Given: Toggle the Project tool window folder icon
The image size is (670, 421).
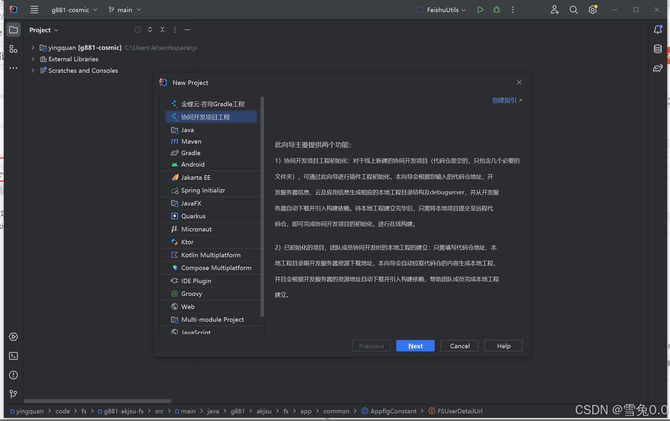Looking at the screenshot, I should coord(13,30).
